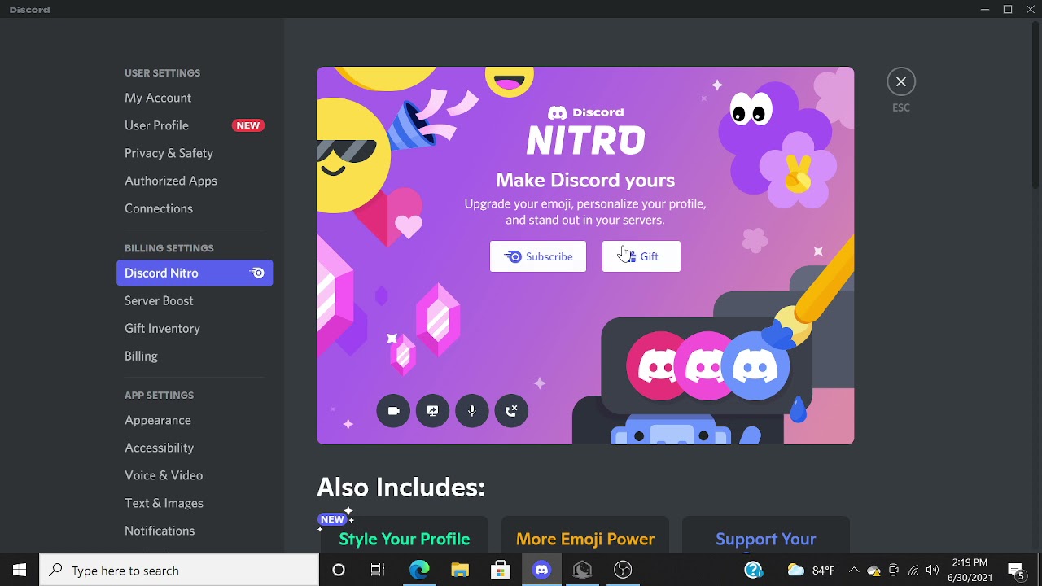Click the Subscribe button for Nitro
Viewport: 1042px width, 586px height.
[538, 256]
